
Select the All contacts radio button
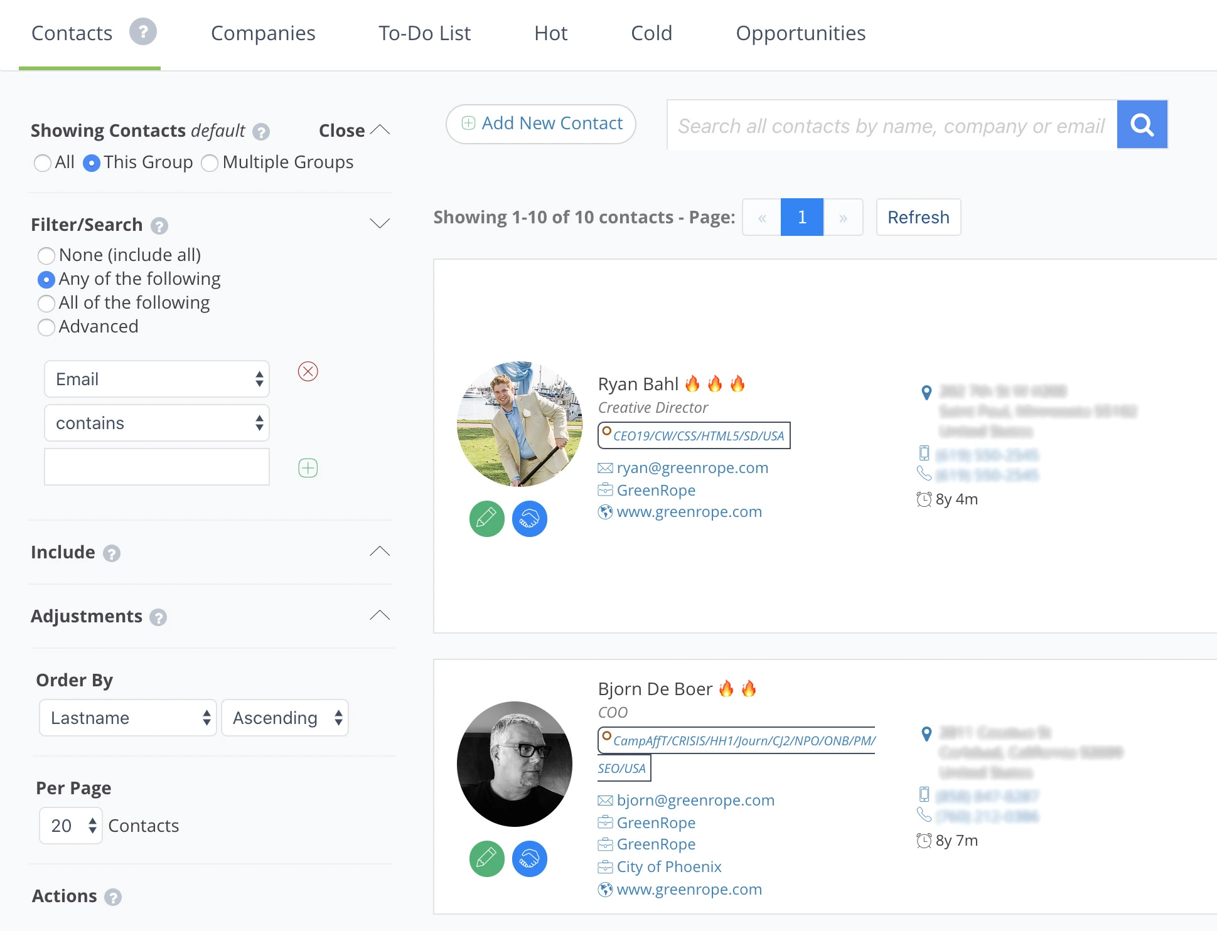point(43,163)
